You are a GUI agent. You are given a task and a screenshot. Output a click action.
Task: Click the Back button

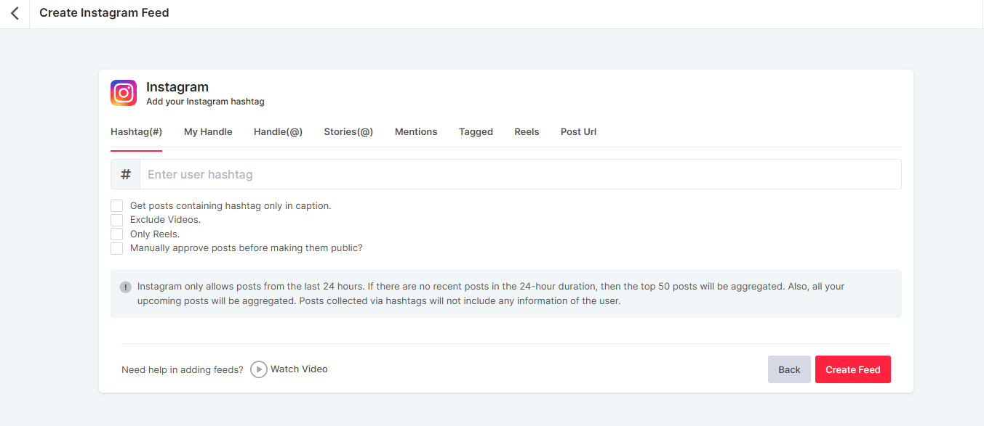[x=789, y=369]
